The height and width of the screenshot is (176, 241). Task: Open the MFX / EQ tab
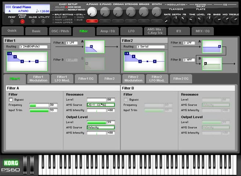pos(202,31)
